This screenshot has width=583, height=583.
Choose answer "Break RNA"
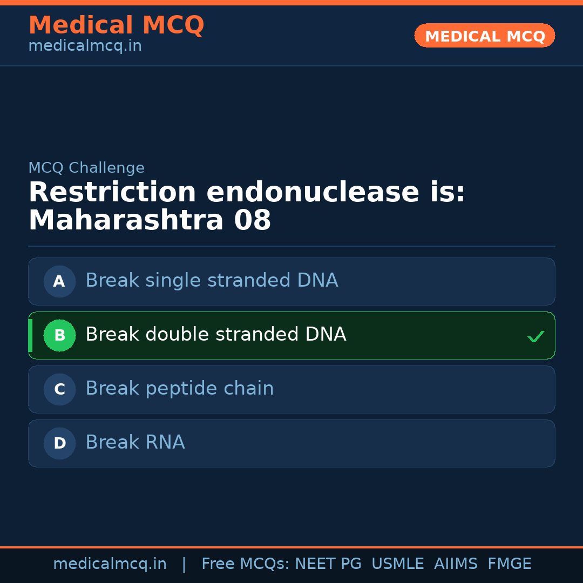[x=135, y=443]
